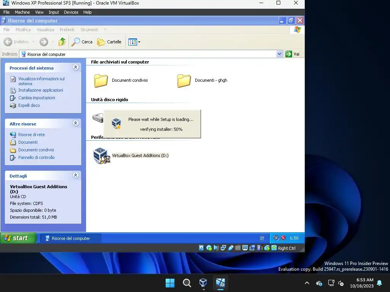390x292 pixels.
Task: Click the VirtualBox optical disk status icon
Action: point(209,248)
